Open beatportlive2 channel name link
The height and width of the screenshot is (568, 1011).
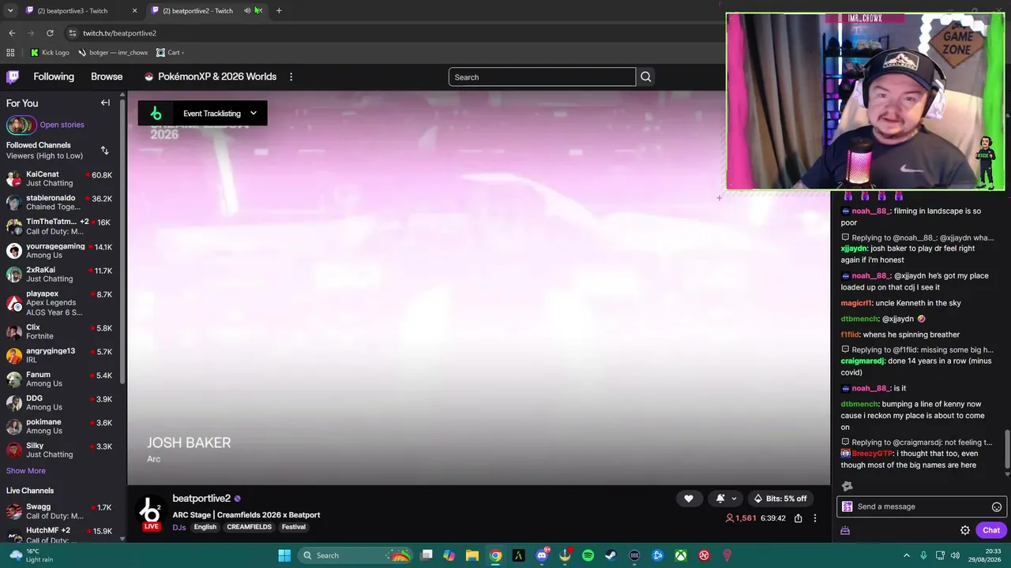coord(201,499)
